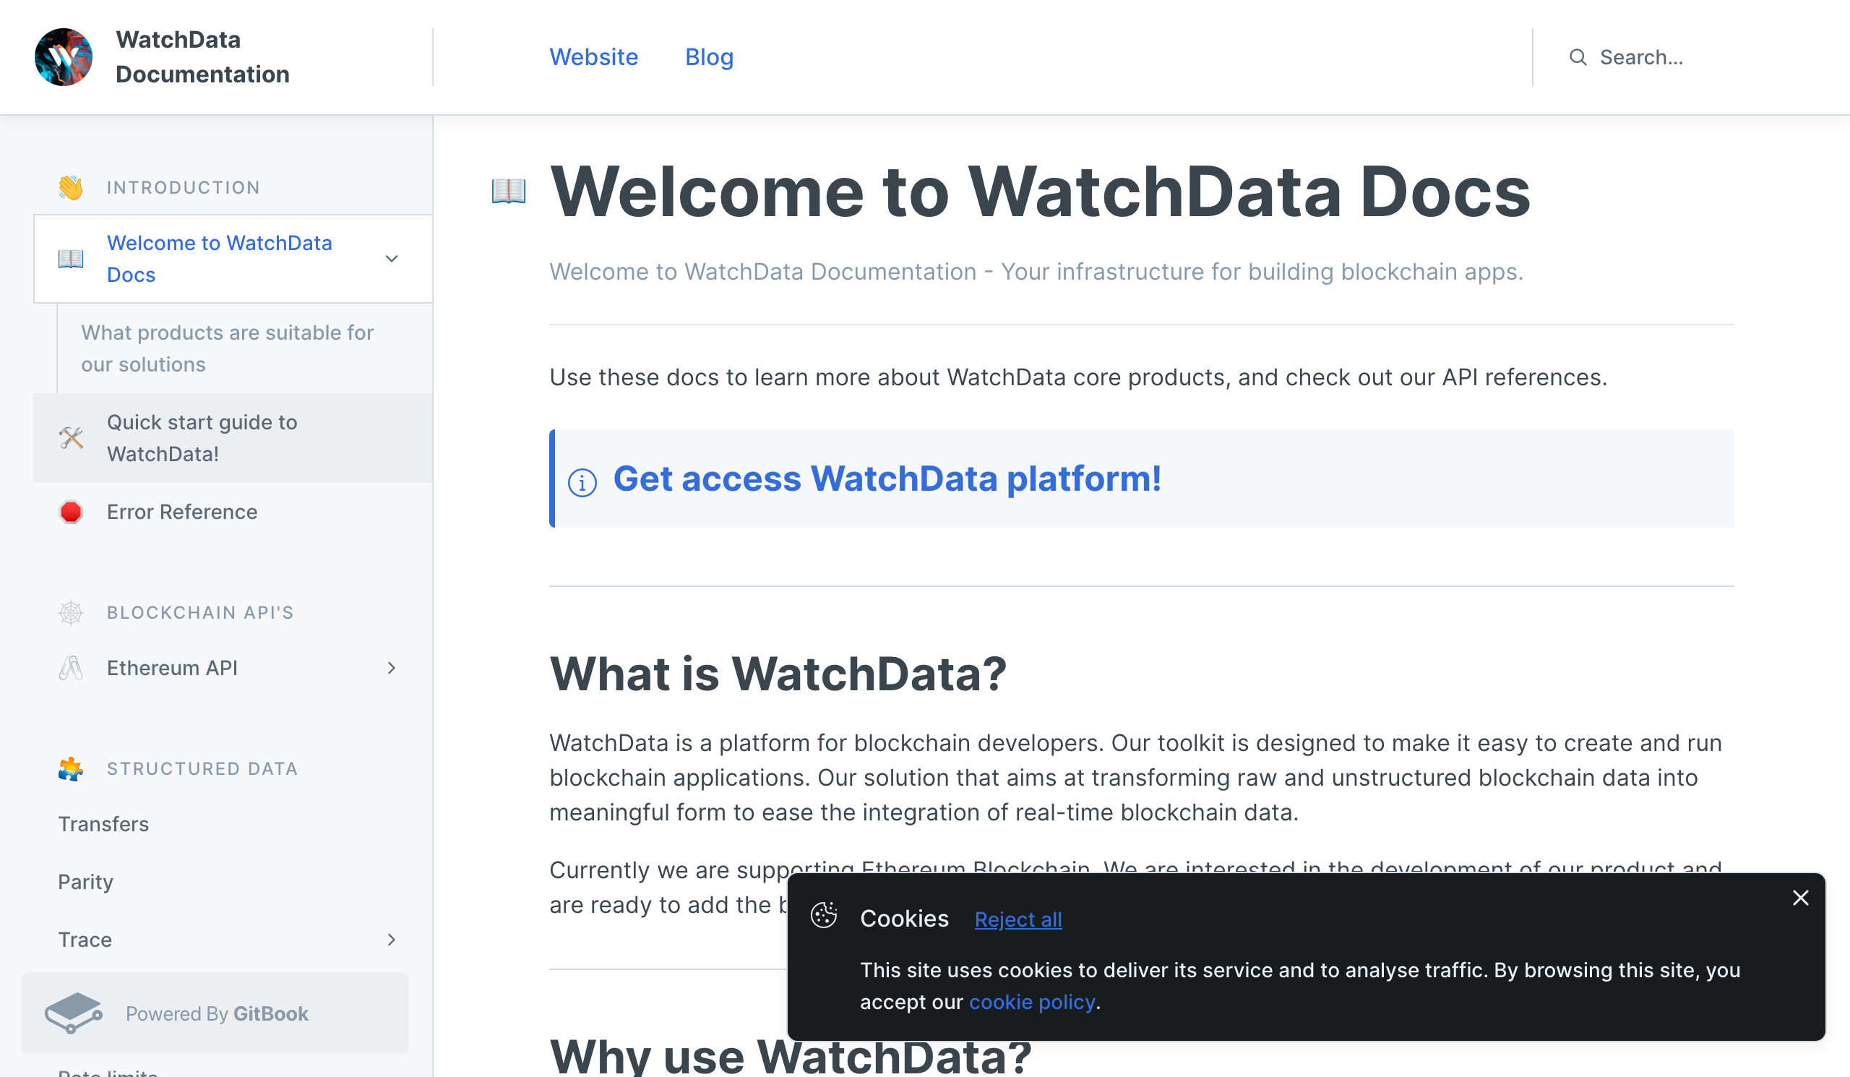Viewport: 1850px width, 1077px height.
Task: Click the cookie icon in the banner
Action: click(824, 916)
